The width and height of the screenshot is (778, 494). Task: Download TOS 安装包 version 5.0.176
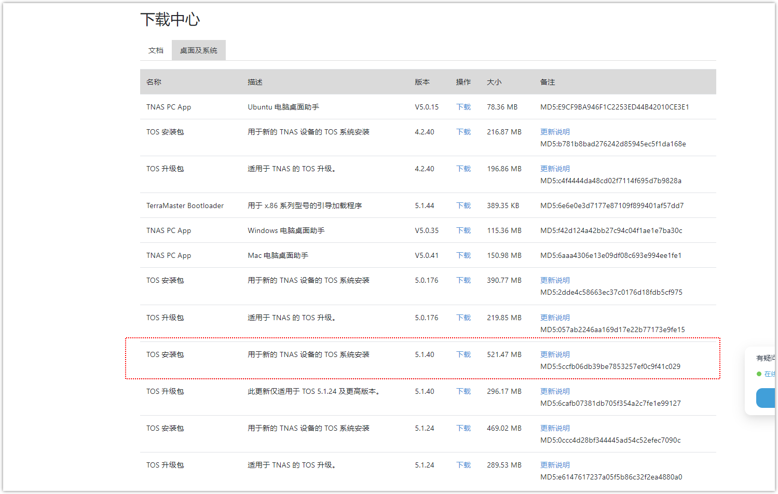click(463, 280)
